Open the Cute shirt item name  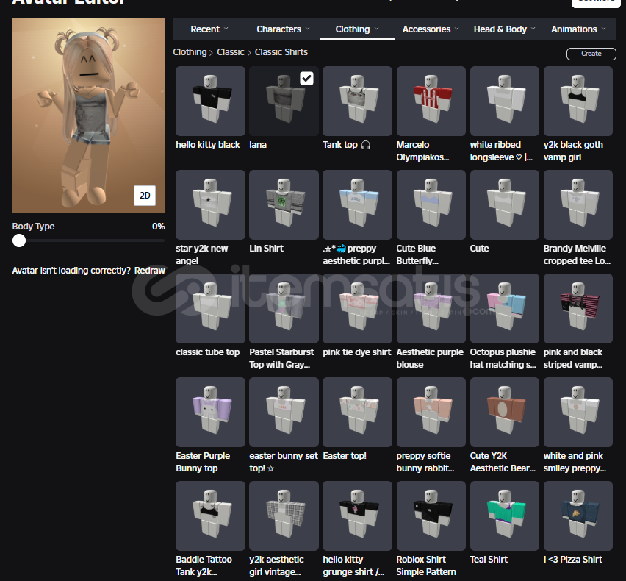click(x=480, y=248)
